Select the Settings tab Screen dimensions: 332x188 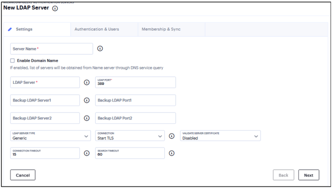tap(37, 30)
